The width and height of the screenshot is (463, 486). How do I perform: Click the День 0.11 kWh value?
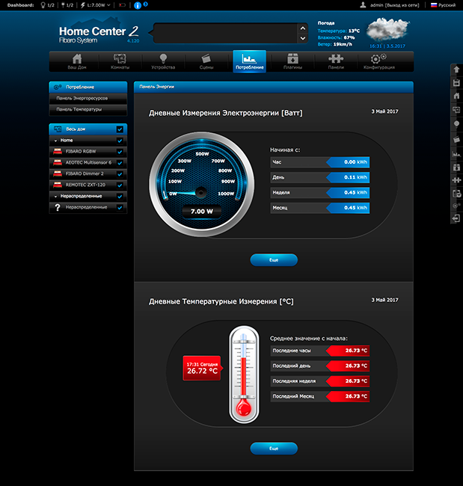click(x=349, y=177)
